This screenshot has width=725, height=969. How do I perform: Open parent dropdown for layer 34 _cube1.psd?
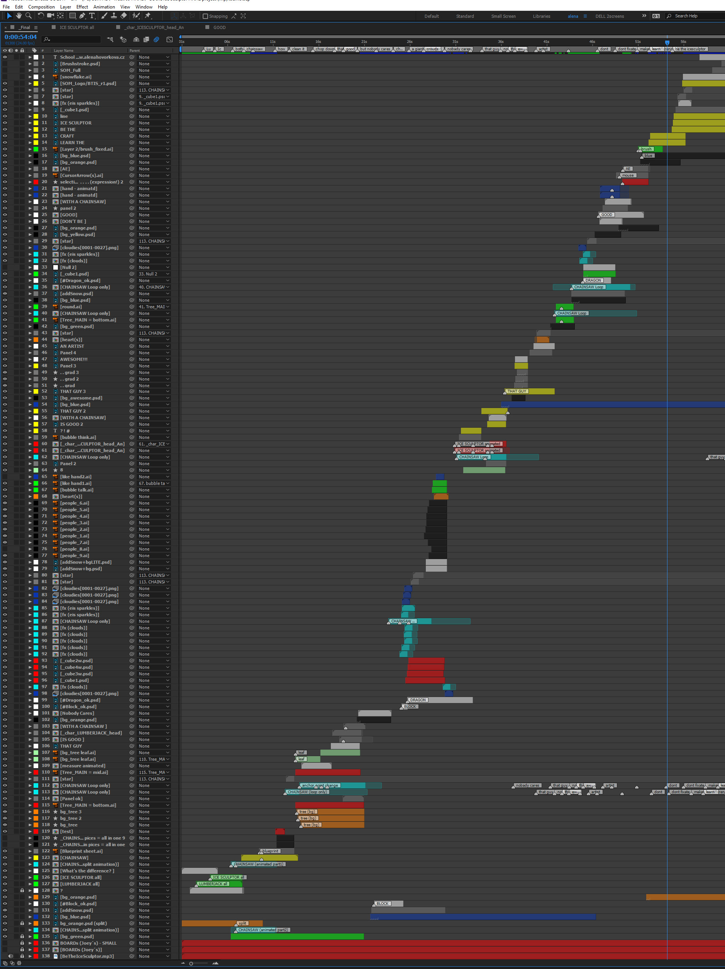click(x=154, y=274)
